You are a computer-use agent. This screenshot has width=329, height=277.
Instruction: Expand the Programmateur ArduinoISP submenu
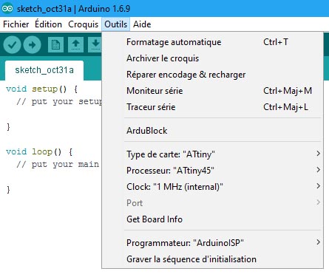212,243
